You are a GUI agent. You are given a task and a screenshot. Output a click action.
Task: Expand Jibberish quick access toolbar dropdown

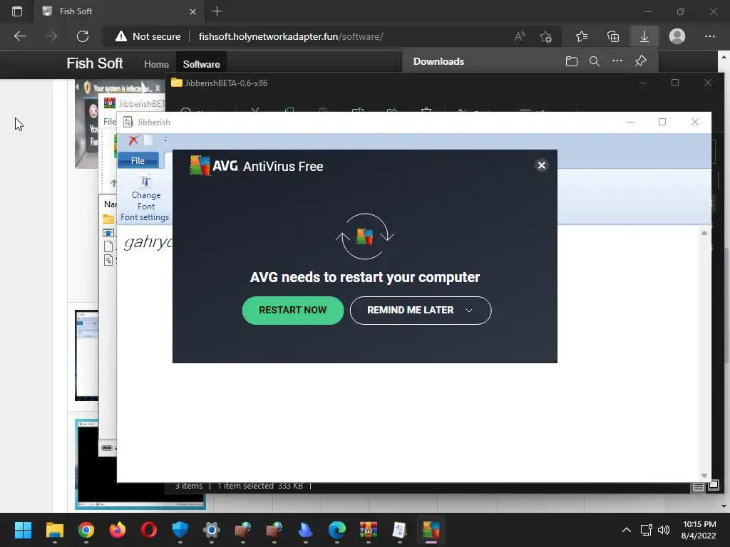click(x=165, y=140)
